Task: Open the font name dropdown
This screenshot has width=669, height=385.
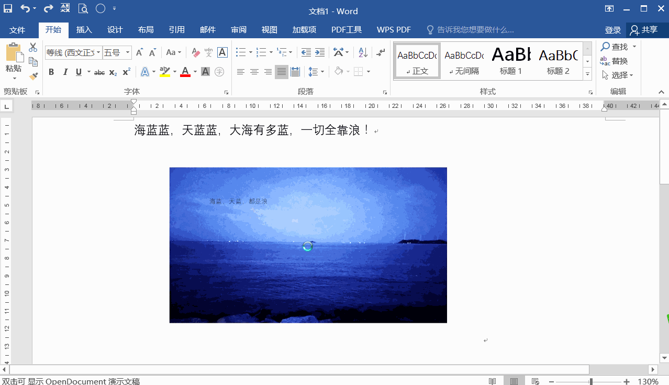Action: (x=98, y=52)
